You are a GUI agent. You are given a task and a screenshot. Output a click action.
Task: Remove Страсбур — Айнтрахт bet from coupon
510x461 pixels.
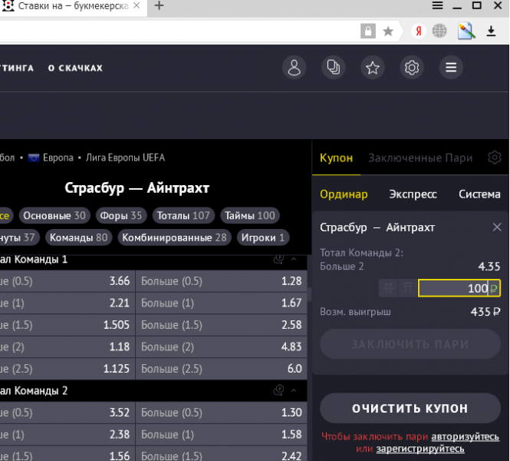pos(497,227)
